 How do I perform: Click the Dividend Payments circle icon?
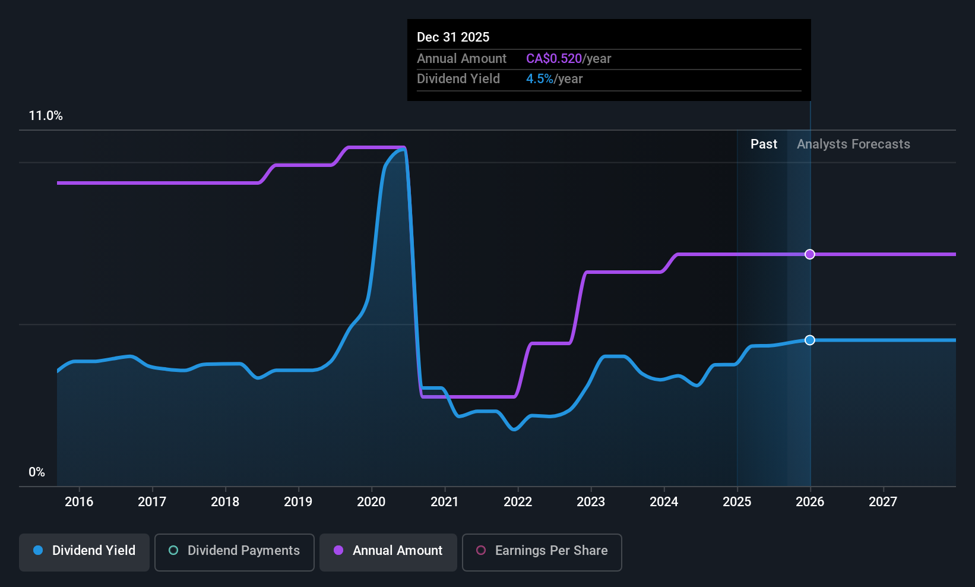tap(173, 551)
